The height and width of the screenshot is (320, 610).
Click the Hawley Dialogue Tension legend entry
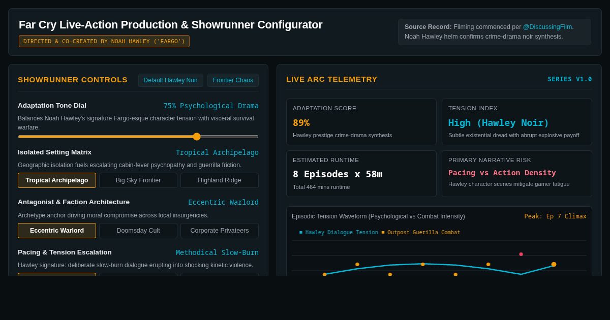[339, 232]
